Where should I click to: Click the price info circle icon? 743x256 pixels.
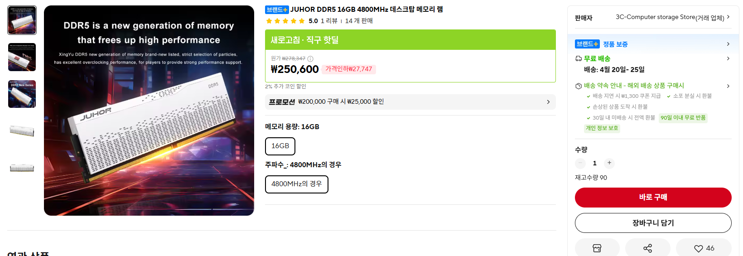pyautogui.click(x=310, y=59)
